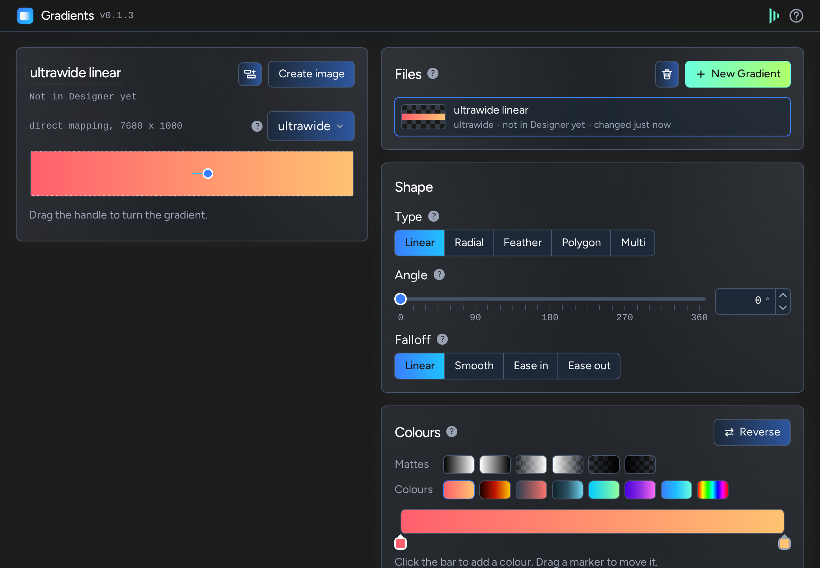Open the Files help question mark

(433, 74)
